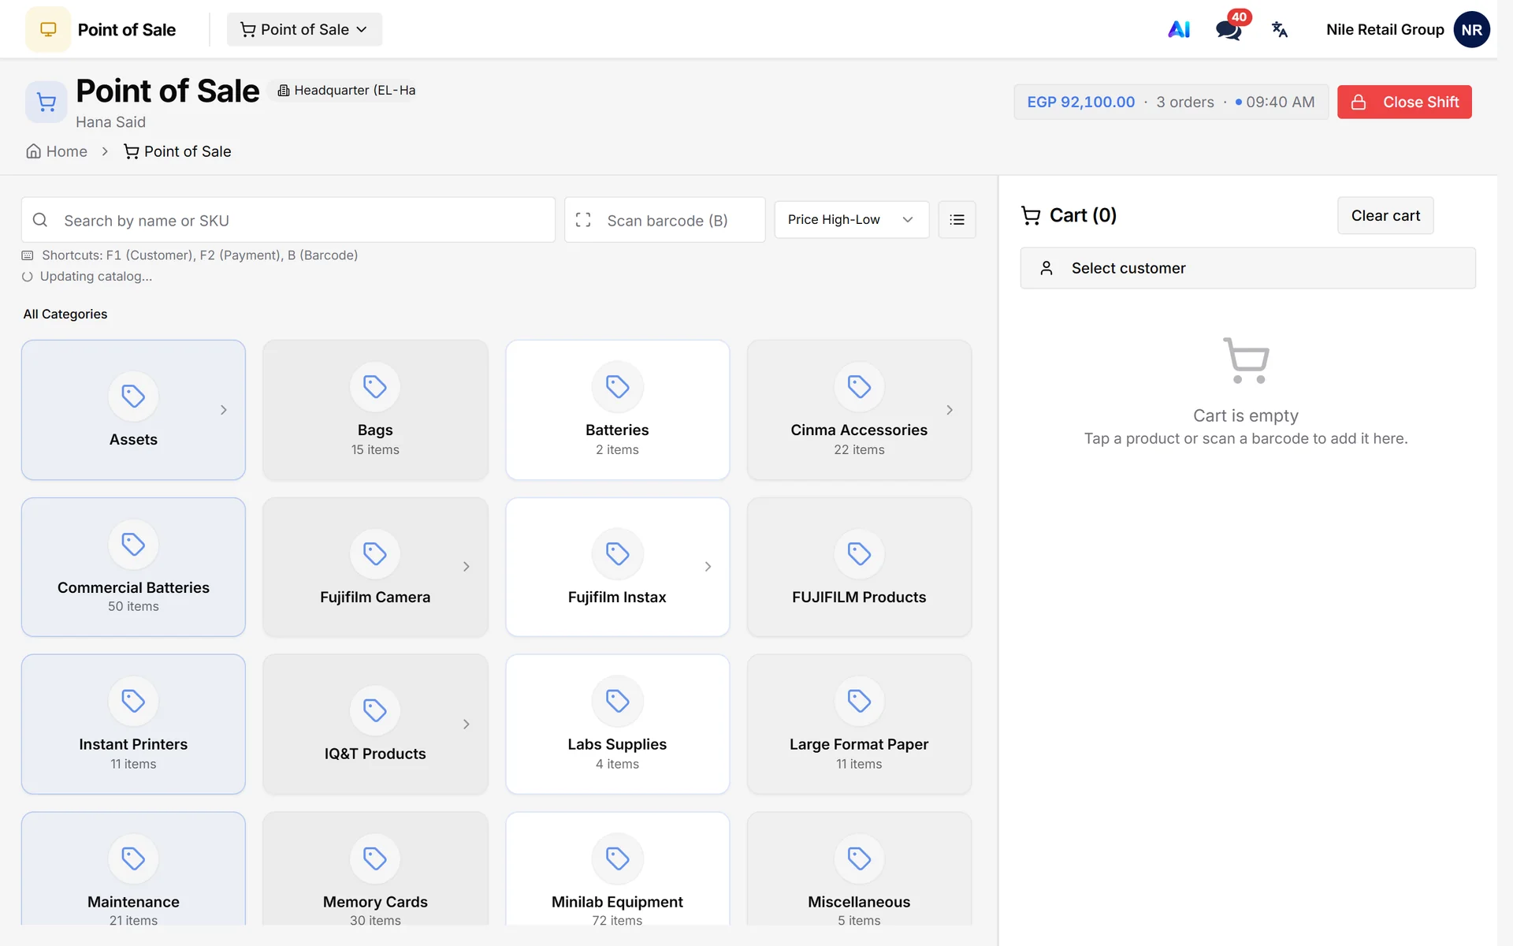Click the EGP 92,100.00 shift total
This screenshot has width=1513, height=946.
pyautogui.click(x=1080, y=102)
